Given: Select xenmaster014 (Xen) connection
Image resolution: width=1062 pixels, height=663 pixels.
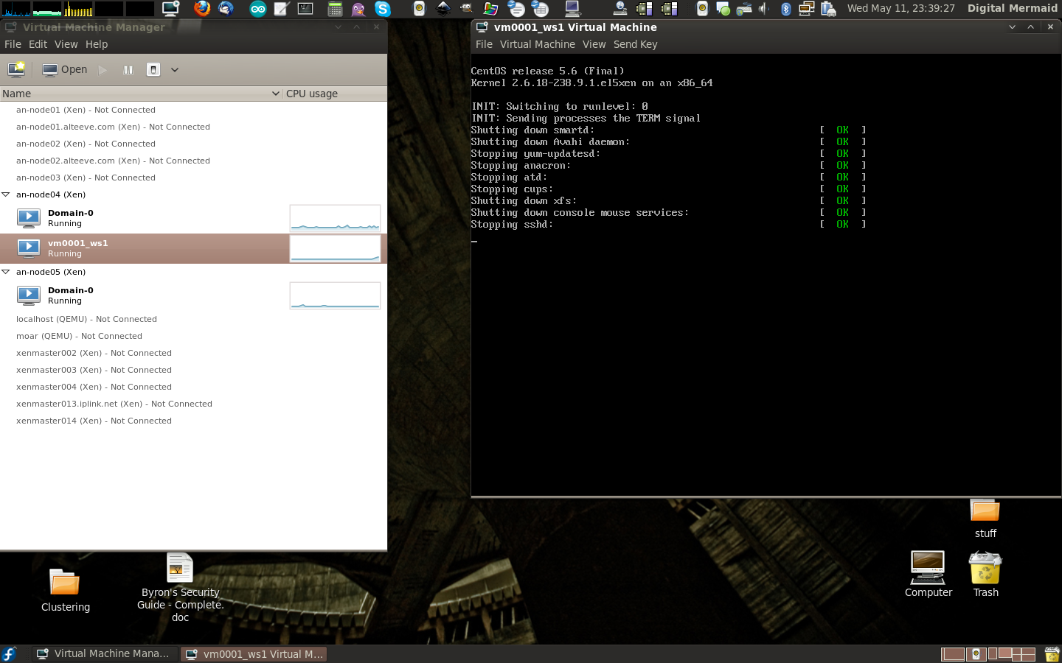Looking at the screenshot, I should coord(94,421).
